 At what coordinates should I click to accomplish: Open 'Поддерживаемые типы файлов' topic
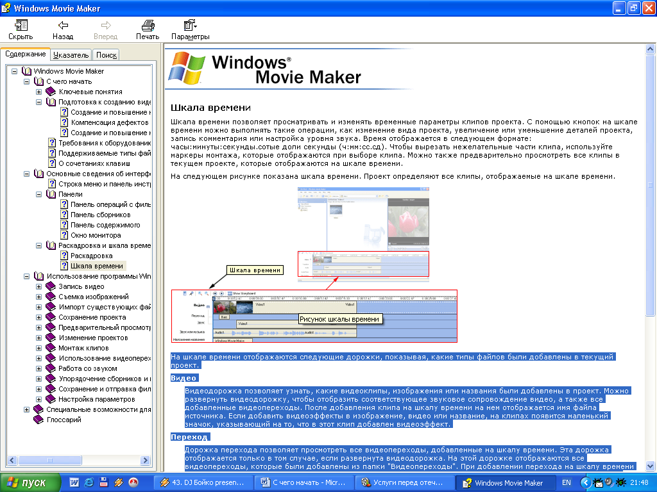pos(105,153)
